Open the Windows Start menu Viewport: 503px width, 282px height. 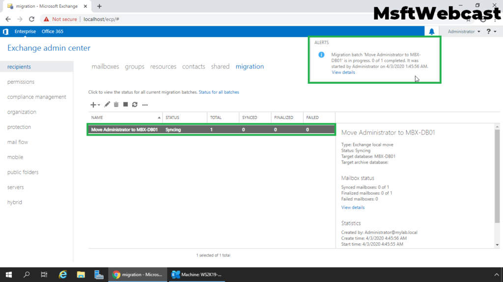9,275
